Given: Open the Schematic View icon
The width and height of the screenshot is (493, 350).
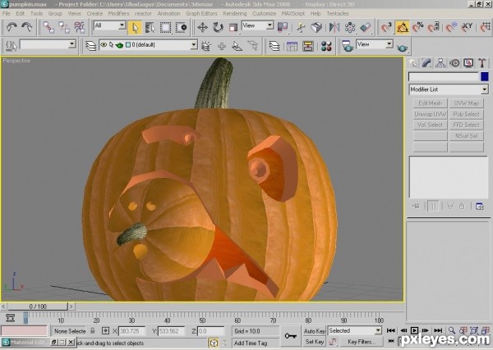Looking at the screenshot, I should point(308,46).
